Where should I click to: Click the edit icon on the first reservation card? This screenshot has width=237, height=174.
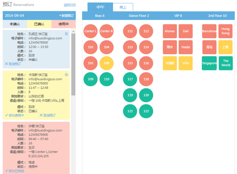coord(66,34)
